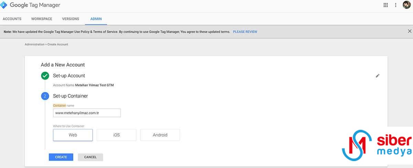The width and height of the screenshot is (413, 168).
Task: Switch to the Accounts tab
Action: (12, 19)
